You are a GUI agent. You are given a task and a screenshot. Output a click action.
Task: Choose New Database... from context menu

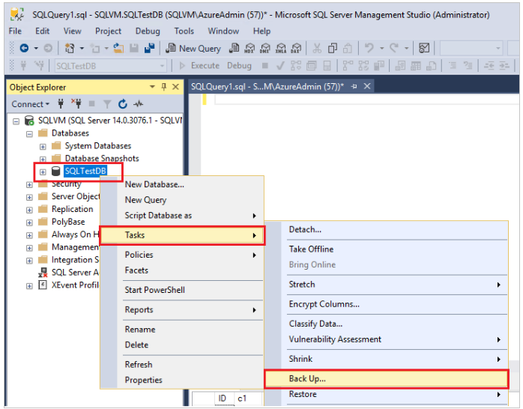pyautogui.click(x=154, y=184)
